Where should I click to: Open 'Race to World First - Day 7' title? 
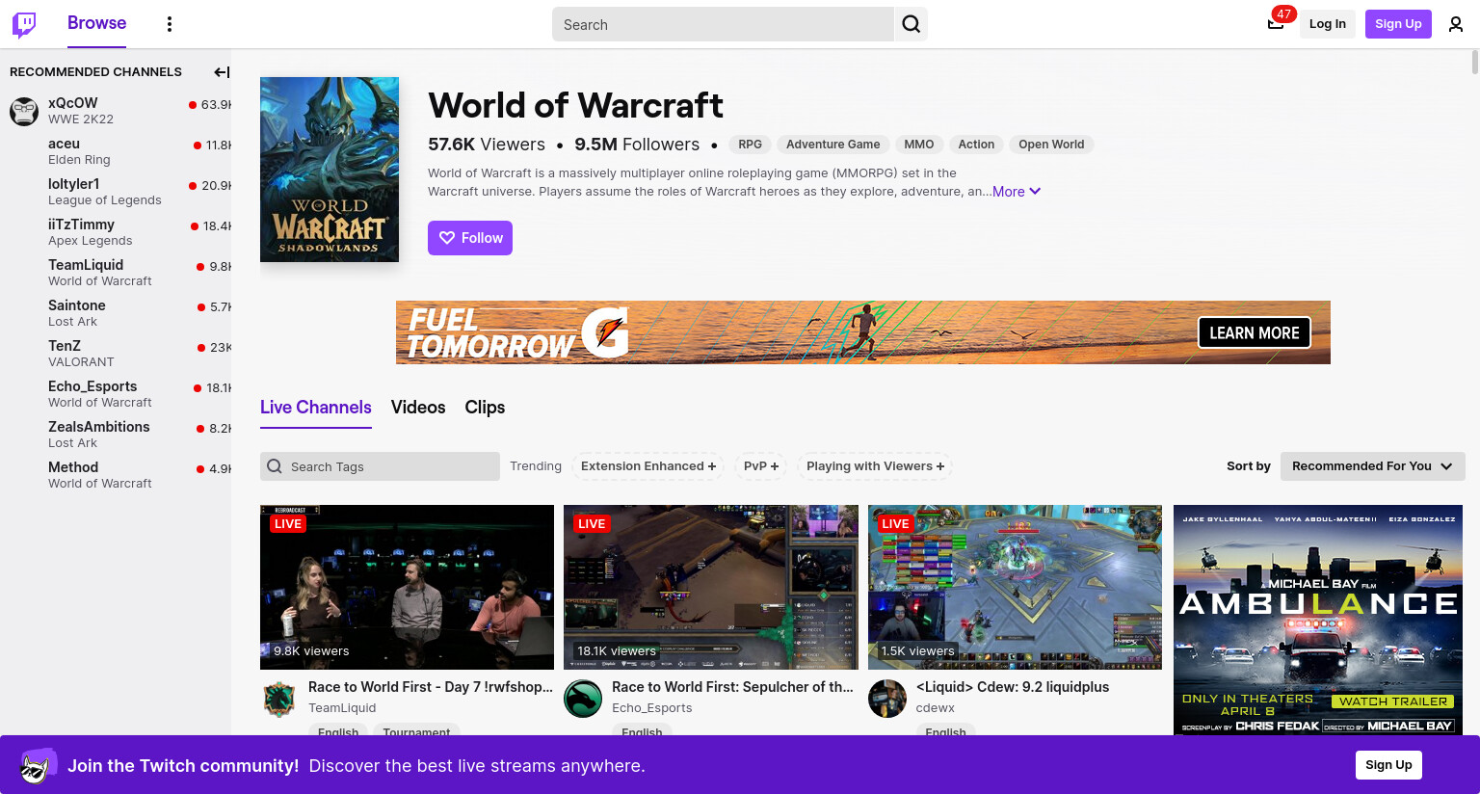(431, 687)
